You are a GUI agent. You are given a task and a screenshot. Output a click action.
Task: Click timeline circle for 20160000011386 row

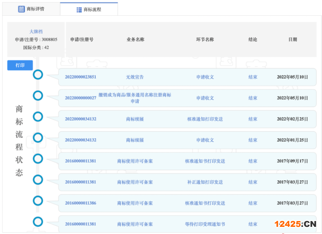click(38, 201)
